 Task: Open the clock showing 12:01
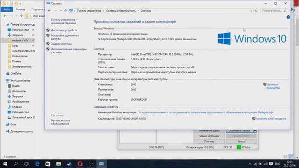(x=290, y=164)
